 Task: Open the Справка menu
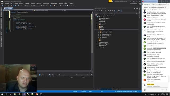71,3
